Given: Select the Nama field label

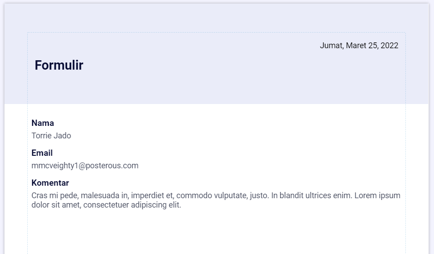Looking at the screenshot, I should coord(43,123).
